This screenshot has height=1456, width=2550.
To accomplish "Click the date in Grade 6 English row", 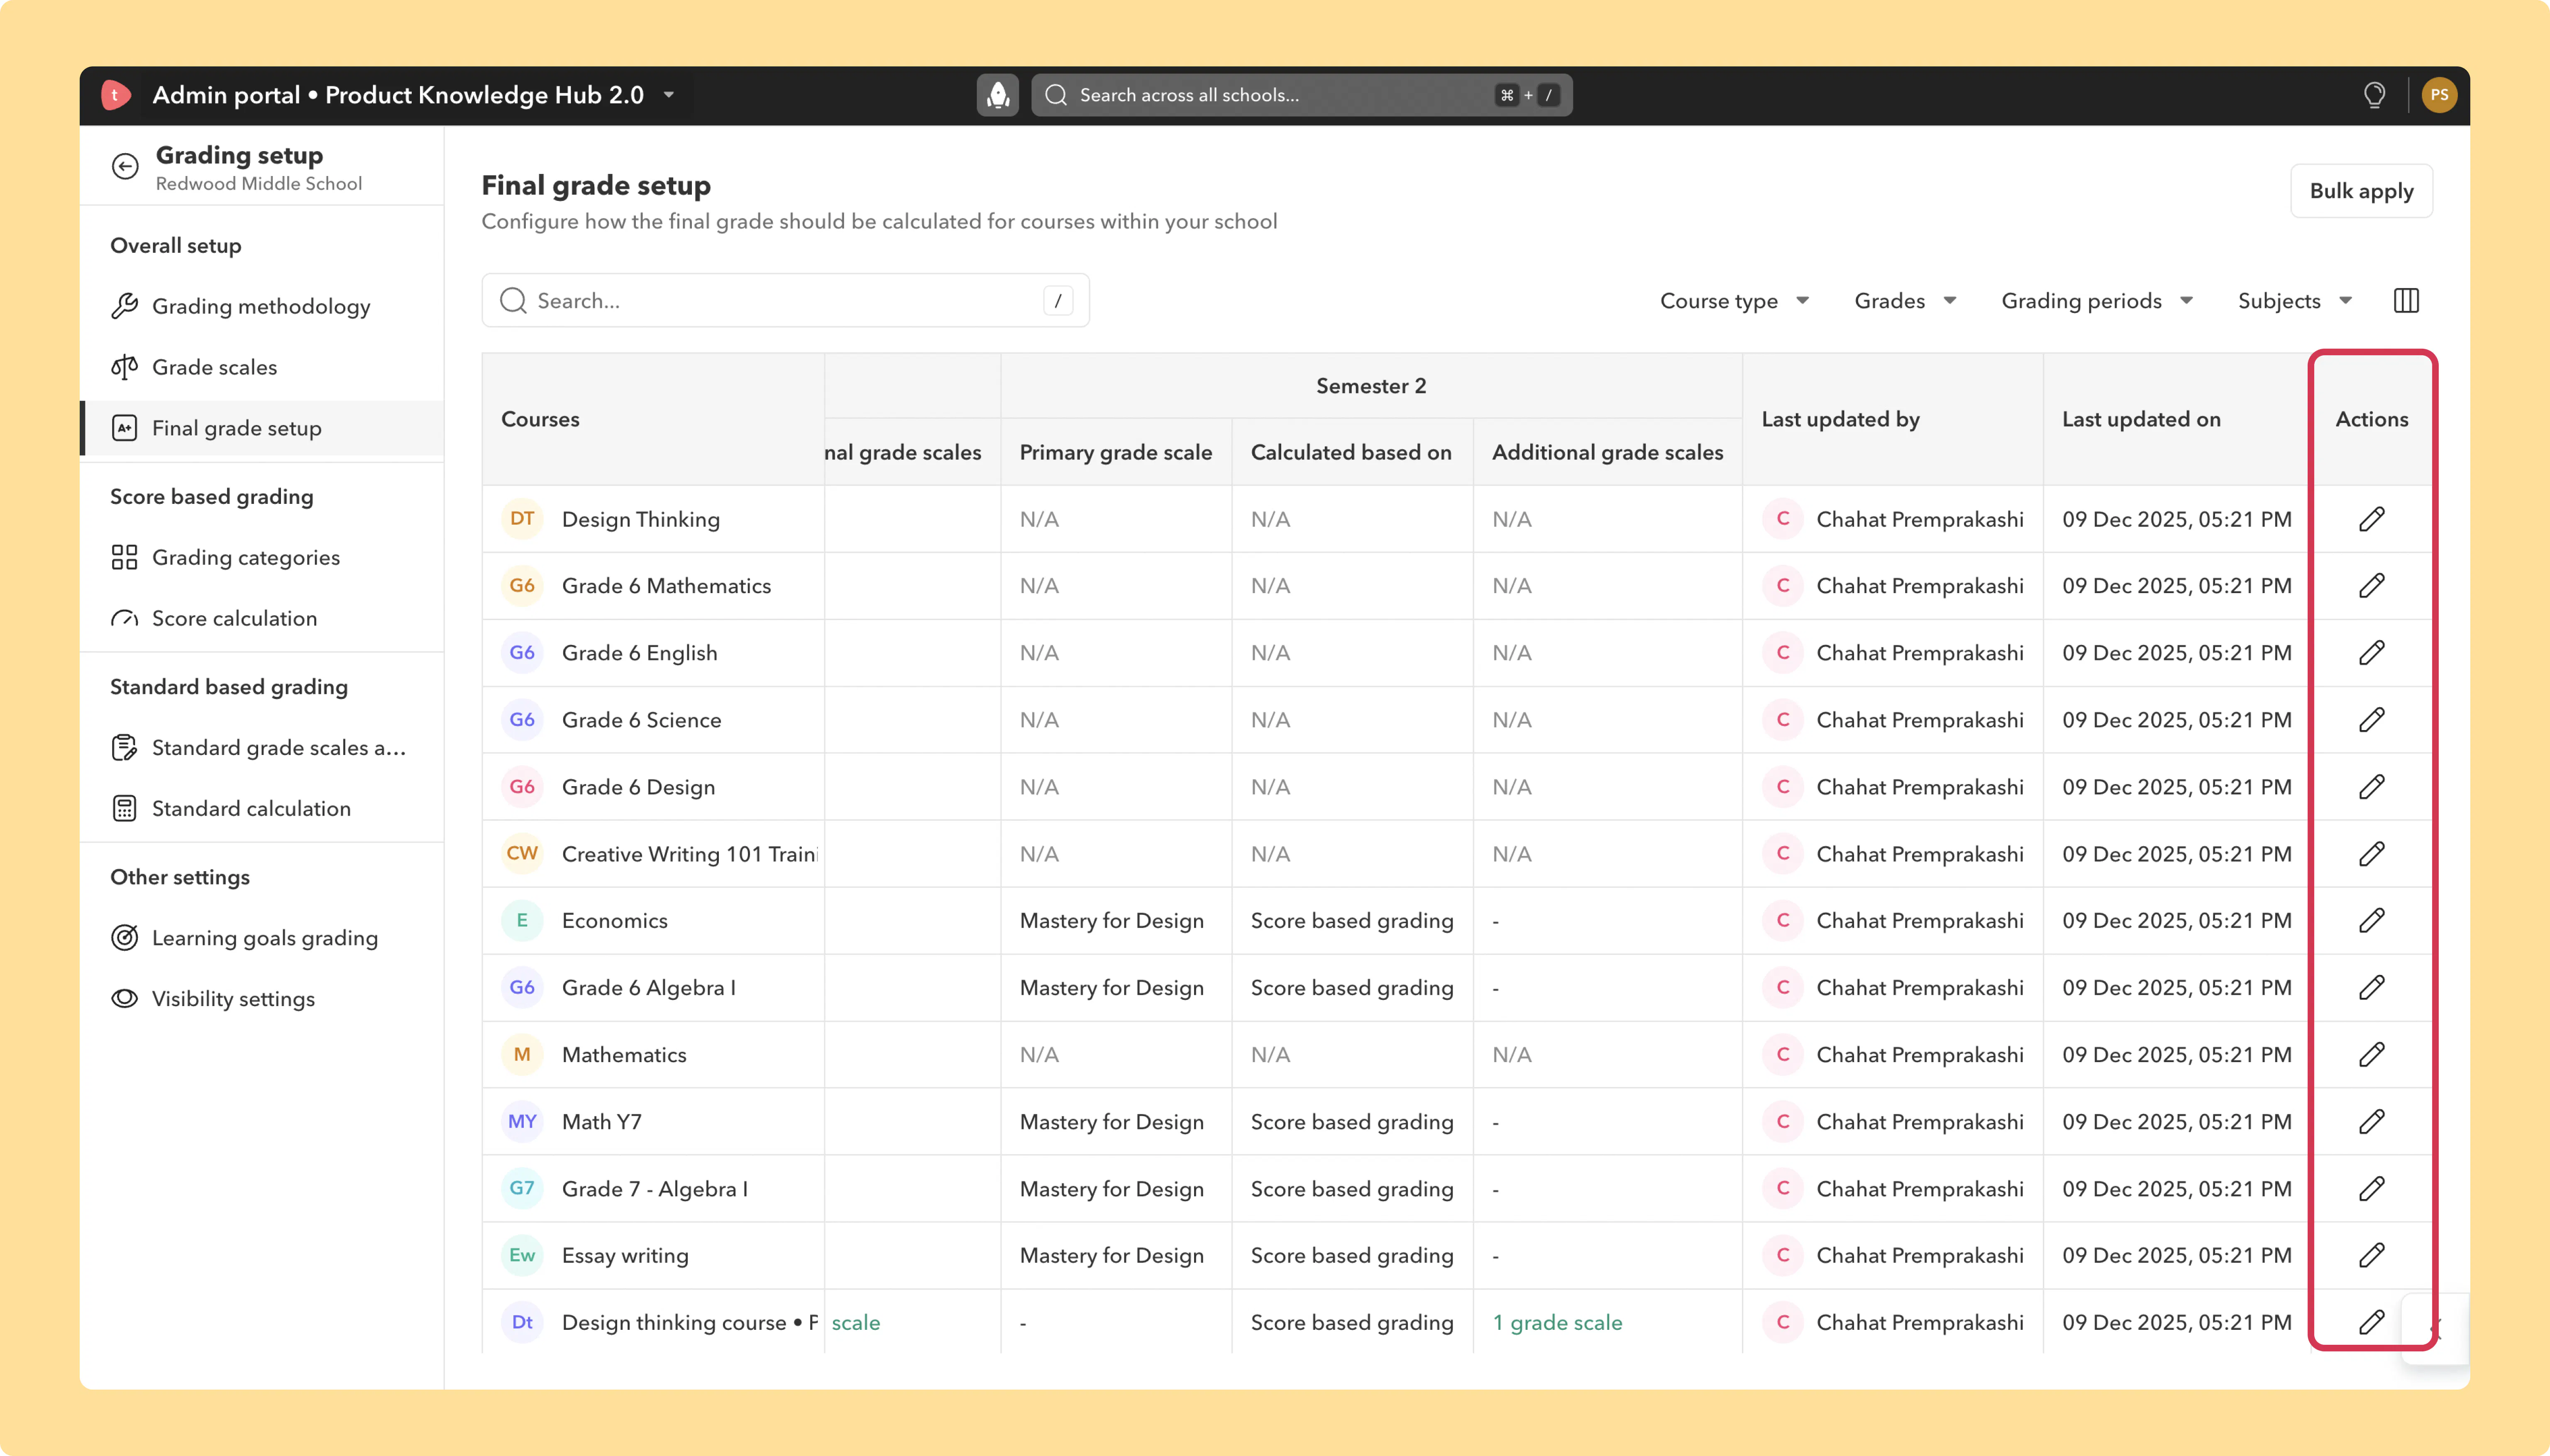I will [2176, 653].
